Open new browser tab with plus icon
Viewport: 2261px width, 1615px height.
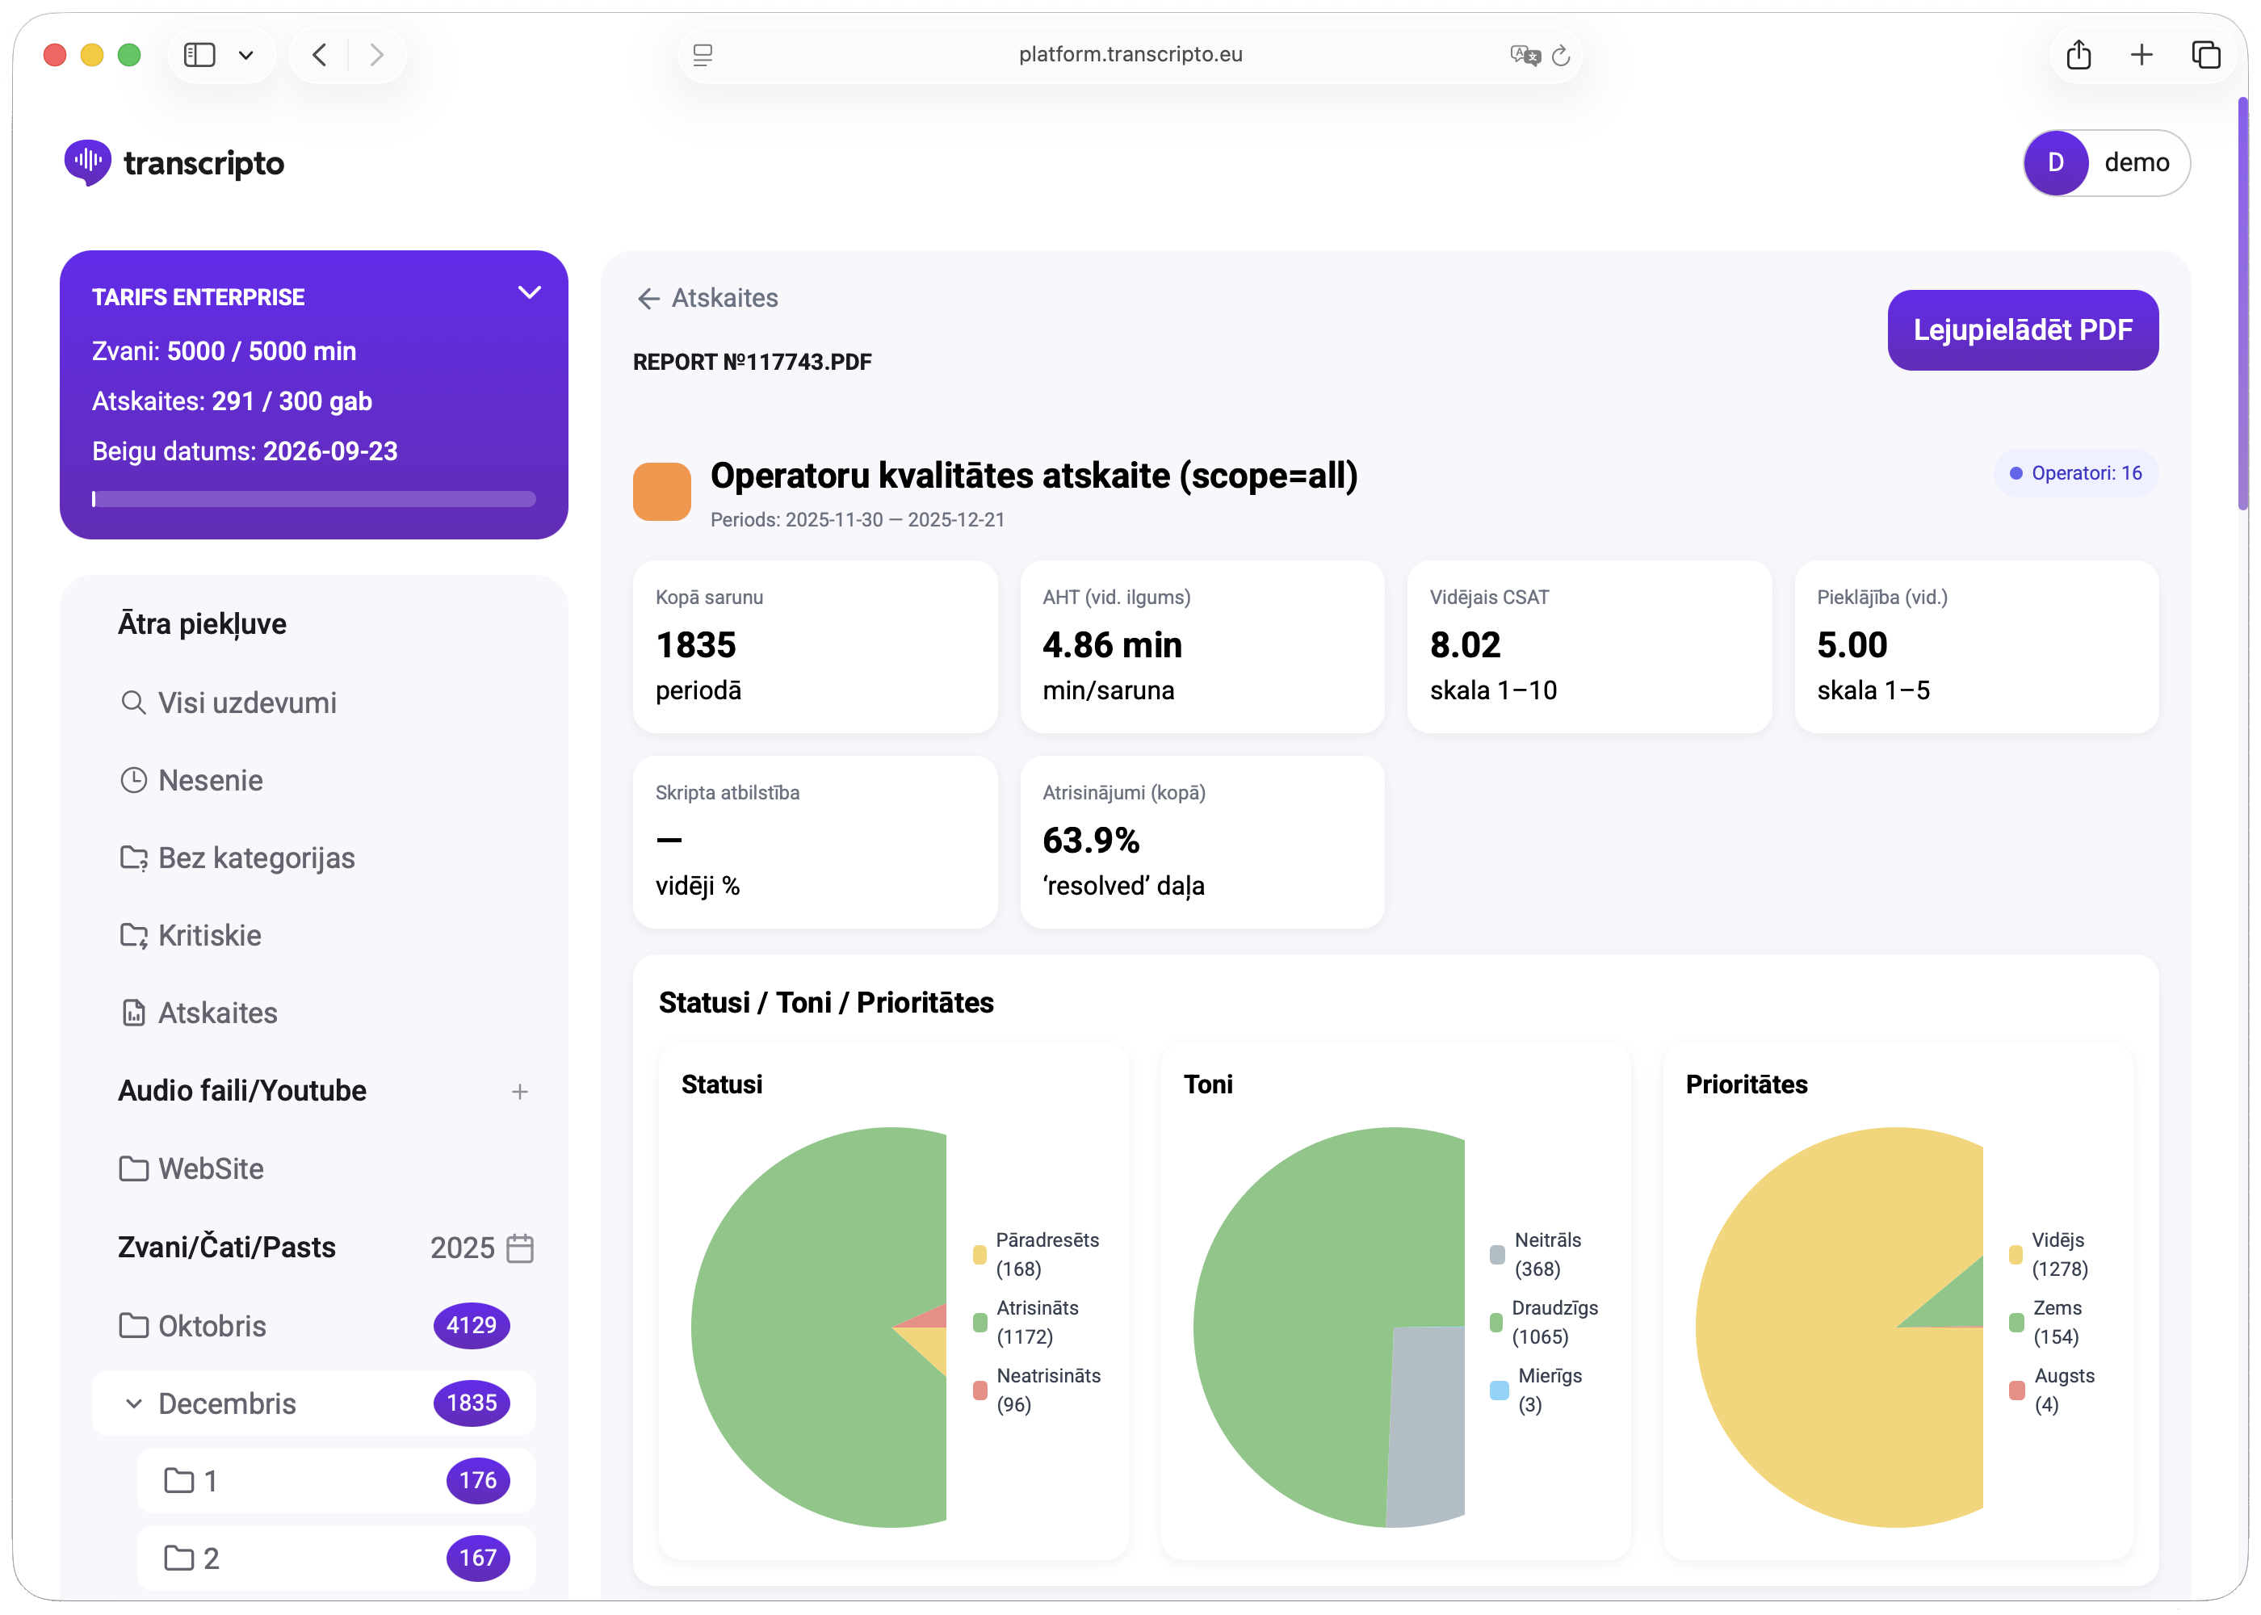click(x=2141, y=55)
